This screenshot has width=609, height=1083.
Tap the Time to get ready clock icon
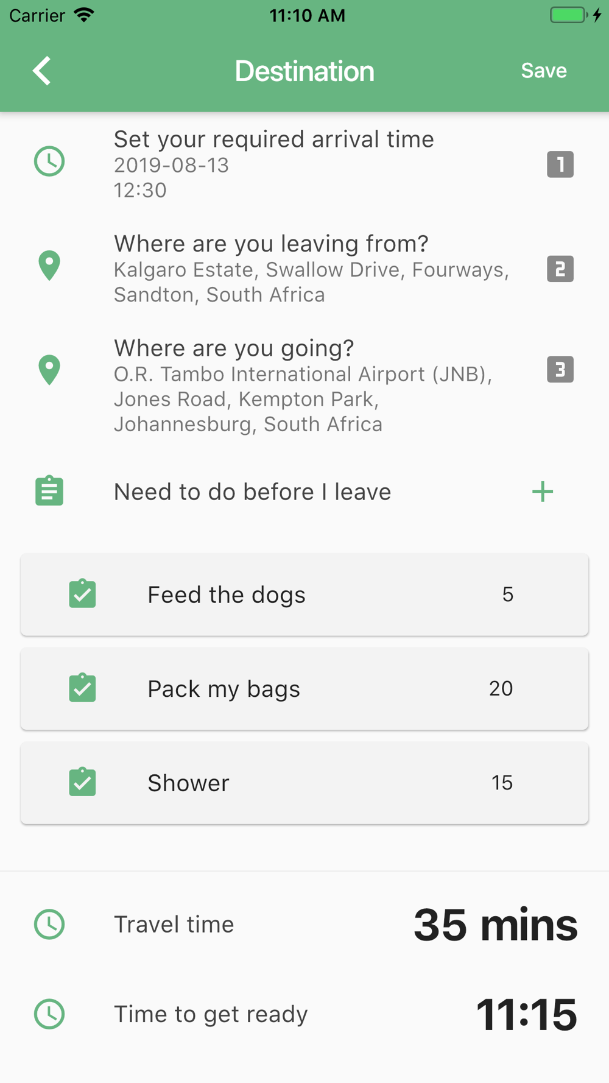coord(49,1014)
